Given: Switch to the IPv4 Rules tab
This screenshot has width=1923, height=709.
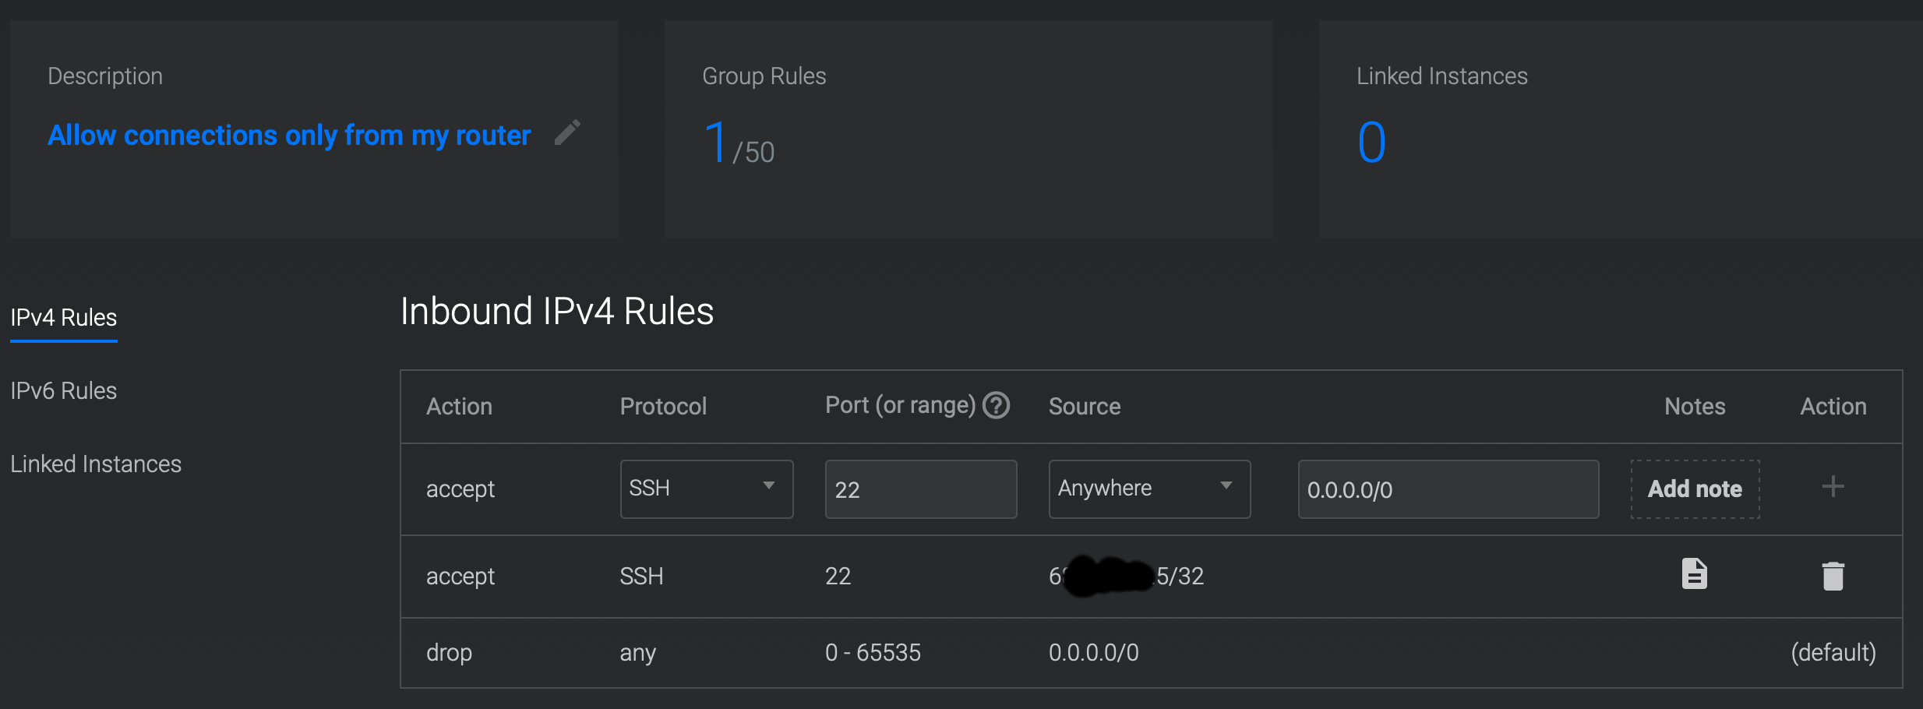Looking at the screenshot, I should click(64, 318).
